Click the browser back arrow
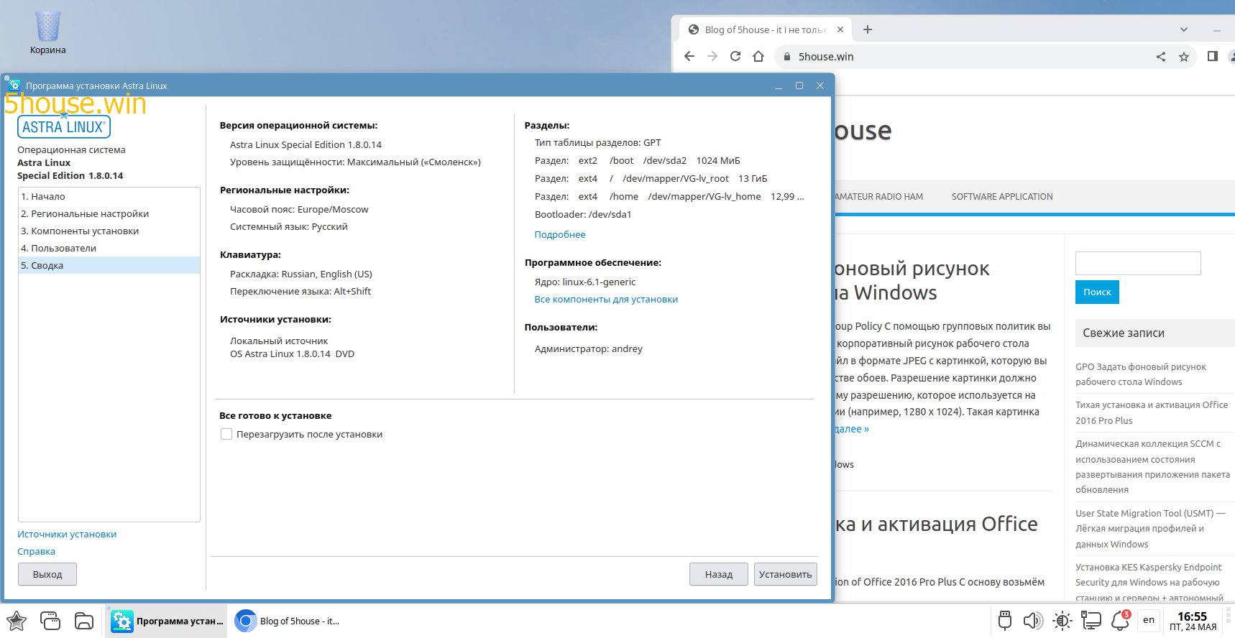1235x638 pixels. (x=689, y=56)
